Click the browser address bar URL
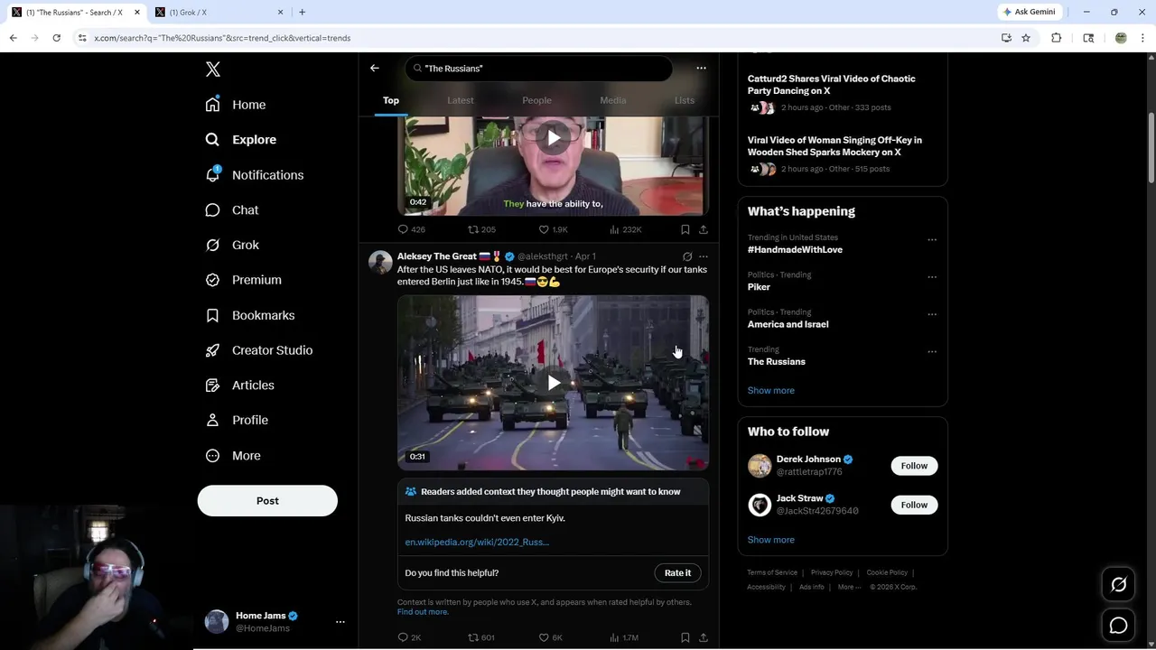 222,38
